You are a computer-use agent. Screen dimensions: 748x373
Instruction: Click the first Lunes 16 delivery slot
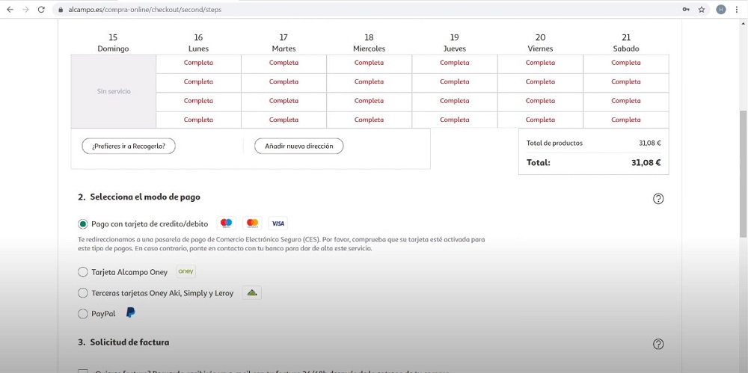coord(198,63)
